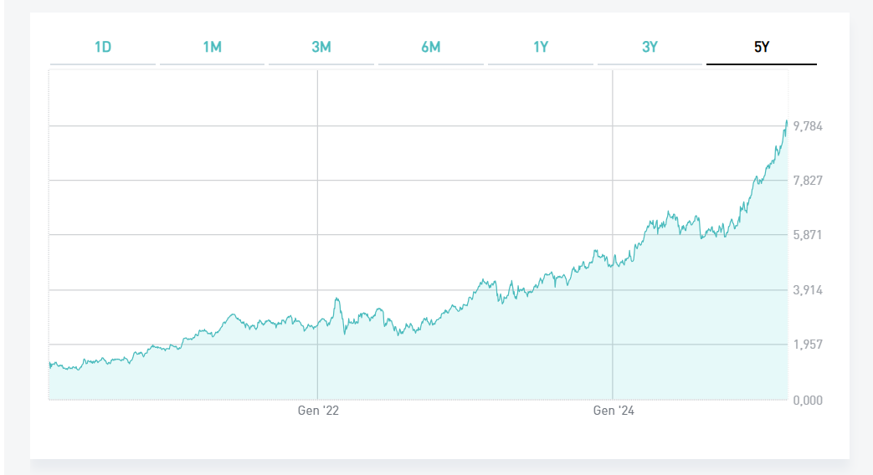Select the 5,871 price axis label

click(809, 235)
